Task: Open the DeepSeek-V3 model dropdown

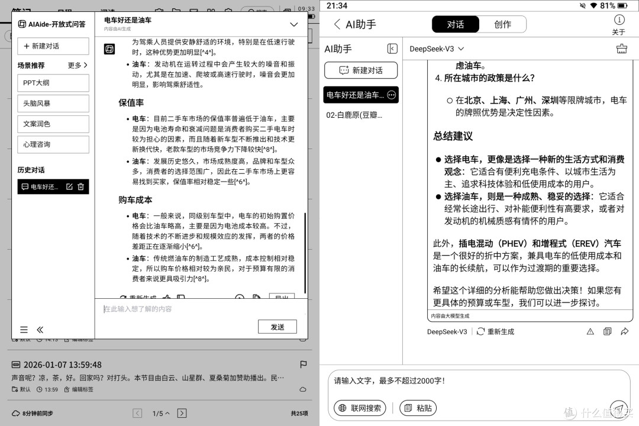Action: point(437,49)
